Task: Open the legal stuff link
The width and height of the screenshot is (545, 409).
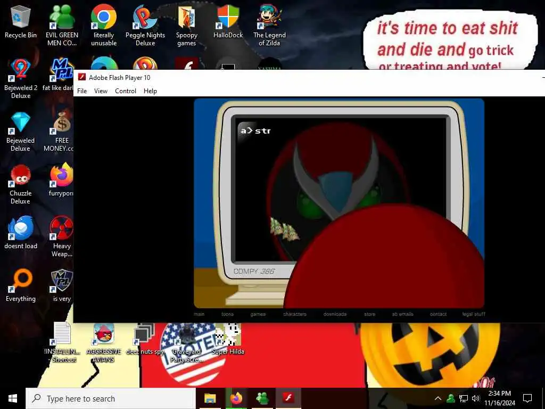Action: (x=474, y=314)
